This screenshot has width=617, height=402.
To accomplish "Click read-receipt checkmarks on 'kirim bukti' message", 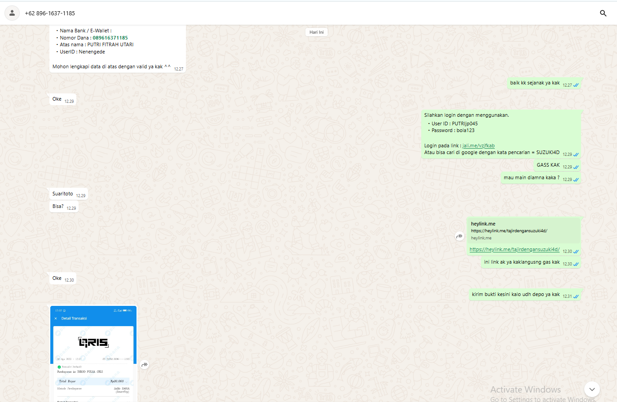I will (576, 296).
